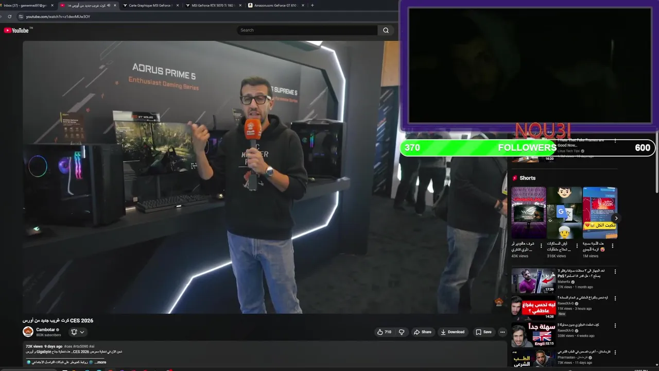Expand the description with ...more
Image resolution: width=659 pixels, height=371 pixels.
click(100, 362)
